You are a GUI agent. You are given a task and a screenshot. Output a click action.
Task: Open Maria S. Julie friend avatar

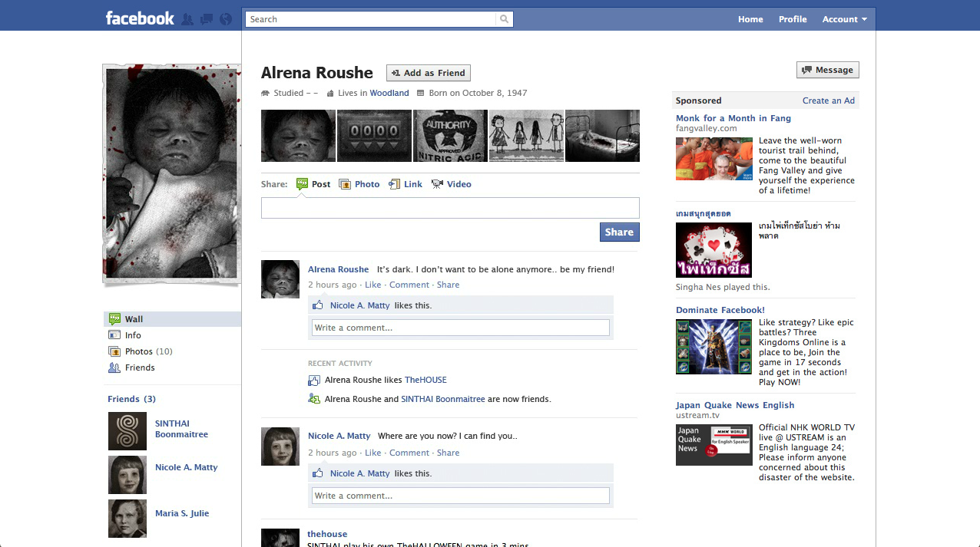[127, 519]
